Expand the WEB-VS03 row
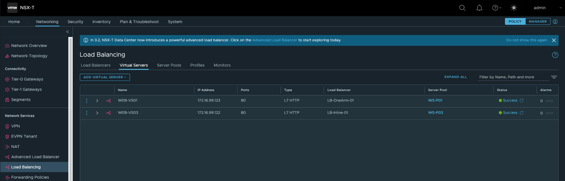 tap(97, 113)
